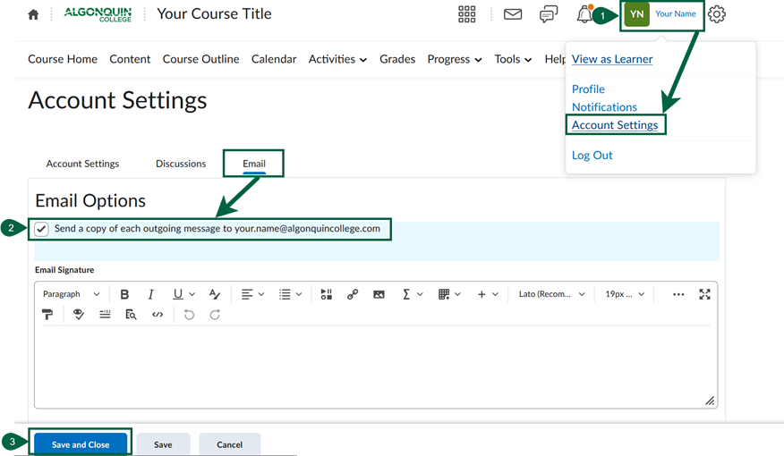Click the Save and Close button
The width and height of the screenshot is (784, 456).
point(81,444)
